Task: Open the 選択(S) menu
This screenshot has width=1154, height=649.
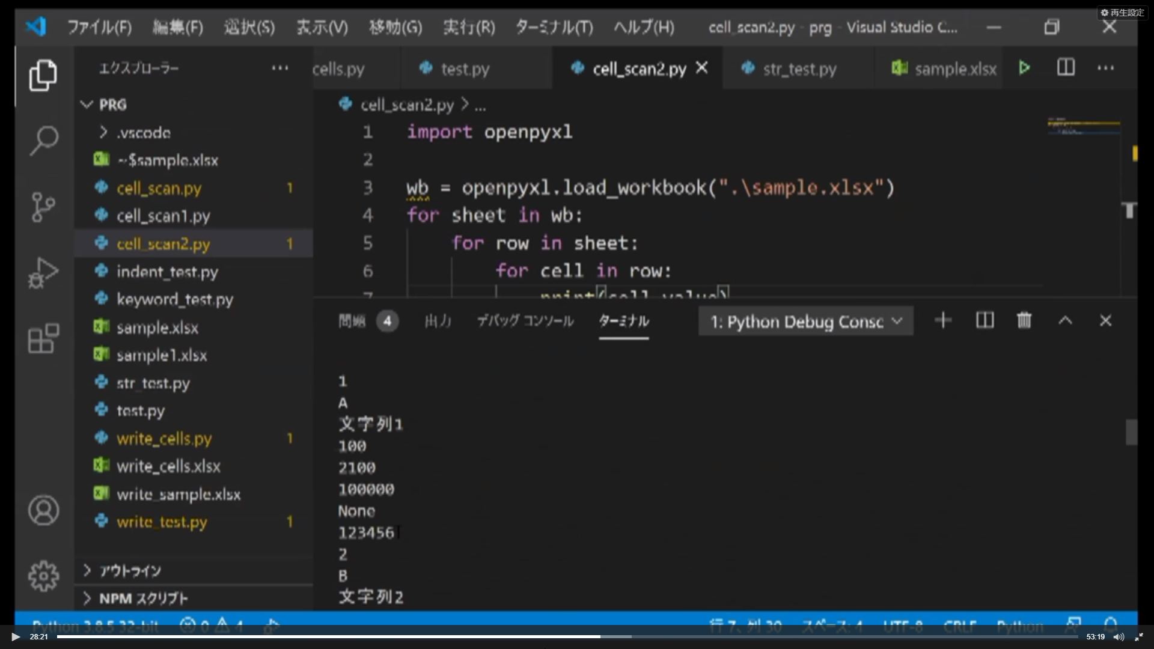Action: pyautogui.click(x=249, y=27)
